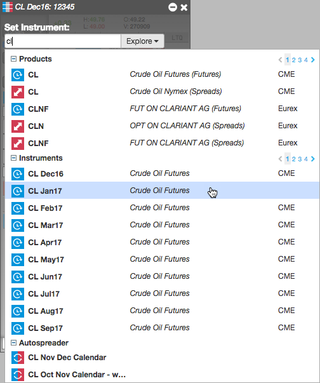Viewport: 320px width, 383px height.
Task: Go to page 2 of Products results
Action: pos(293,60)
